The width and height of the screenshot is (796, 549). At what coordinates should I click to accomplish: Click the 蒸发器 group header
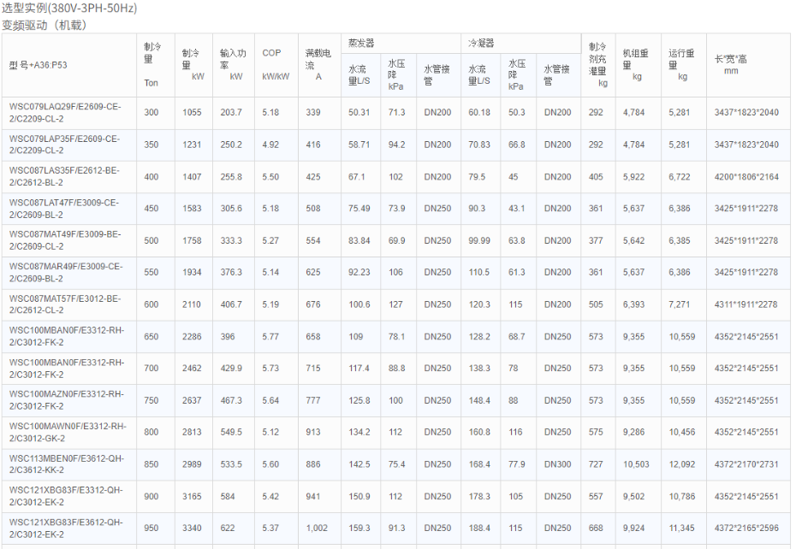pos(360,43)
